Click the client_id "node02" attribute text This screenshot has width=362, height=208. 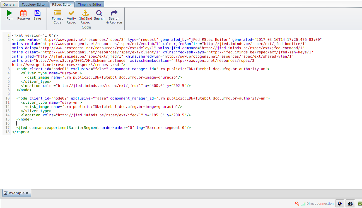click(49, 98)
